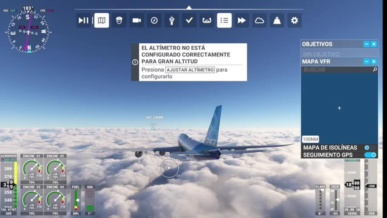Image resolution: width=387 pixels, height=218 pixels.
Task: Open the ATC pilot headset icon
Action: coord(119,20)
